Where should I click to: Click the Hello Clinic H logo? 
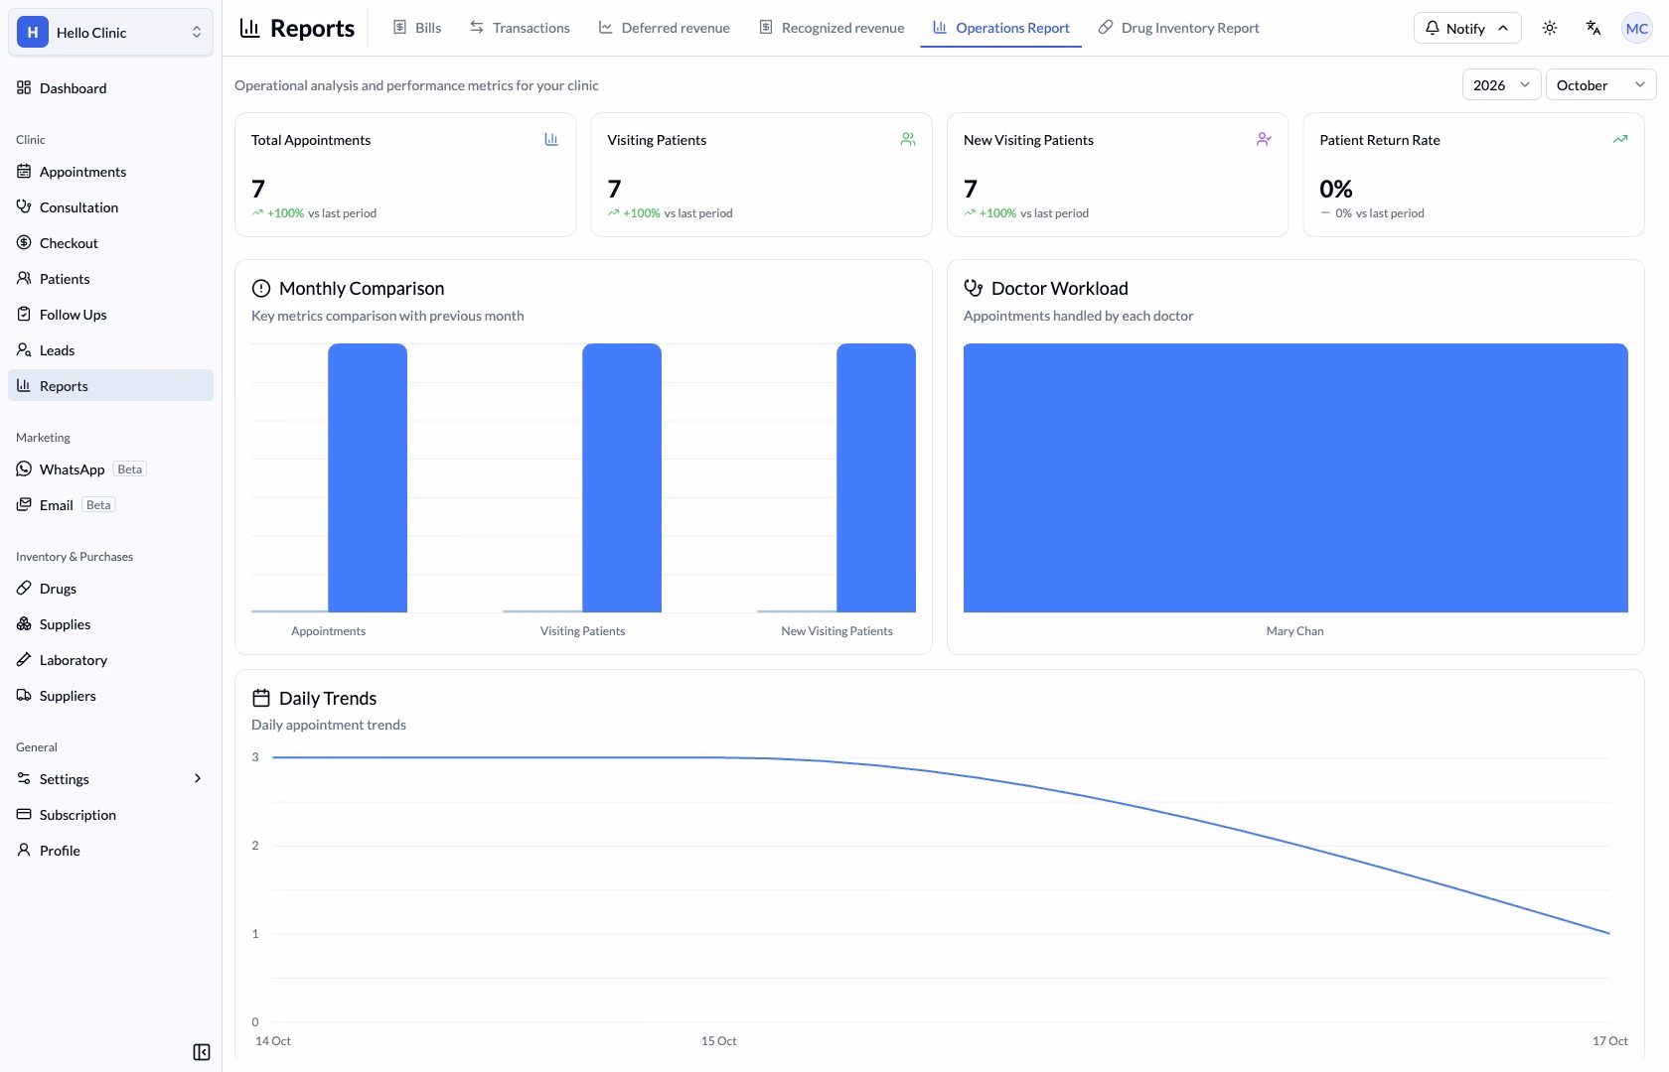click(x=33, y=32)
